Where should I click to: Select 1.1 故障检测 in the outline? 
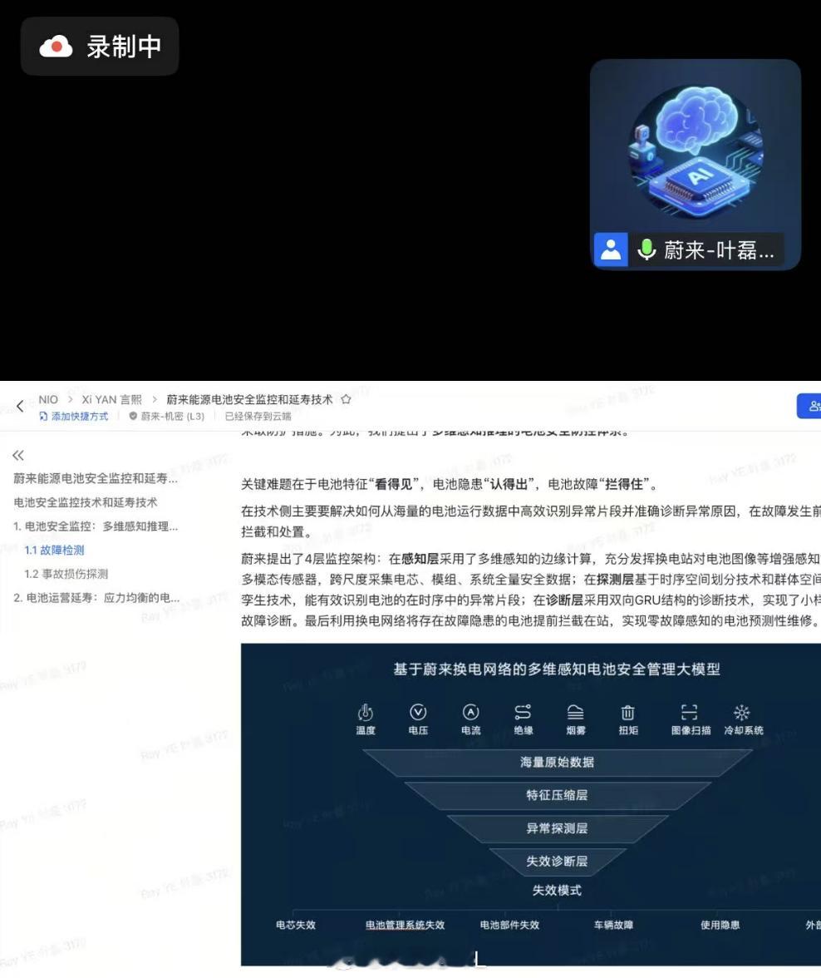(x=53, y=550)
